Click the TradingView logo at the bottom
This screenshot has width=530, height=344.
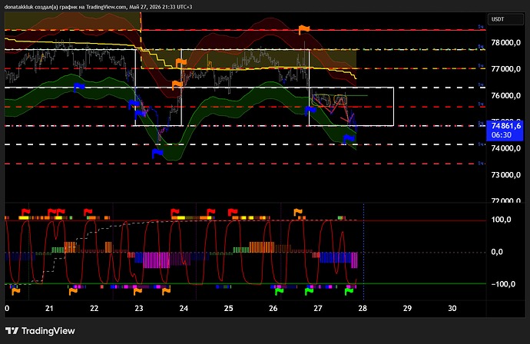[40, 331]
